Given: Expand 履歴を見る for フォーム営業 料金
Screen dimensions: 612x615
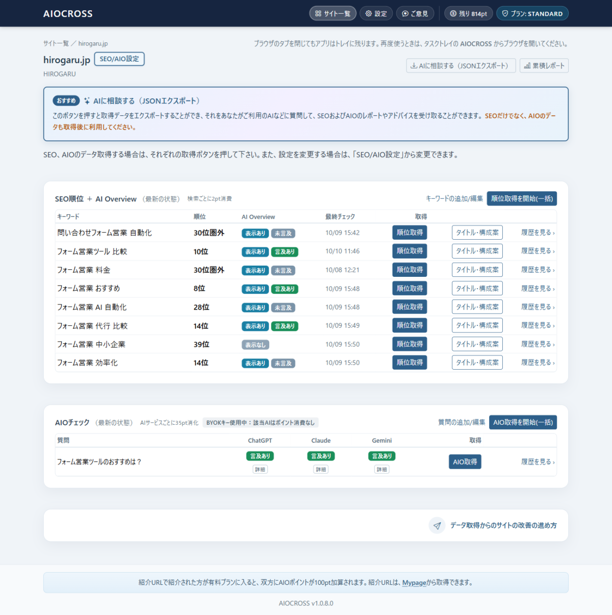Looking at the screenshot, I should point(538,270).
